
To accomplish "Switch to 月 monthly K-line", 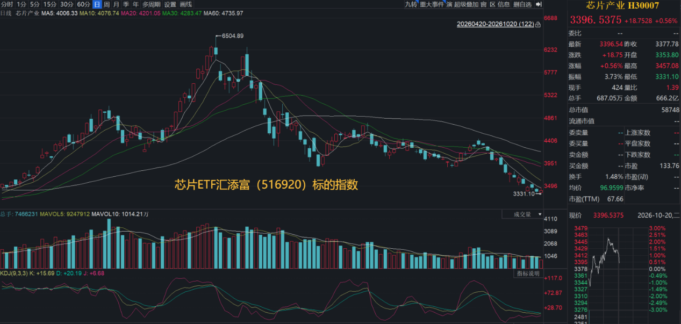I will coord(116,4).
